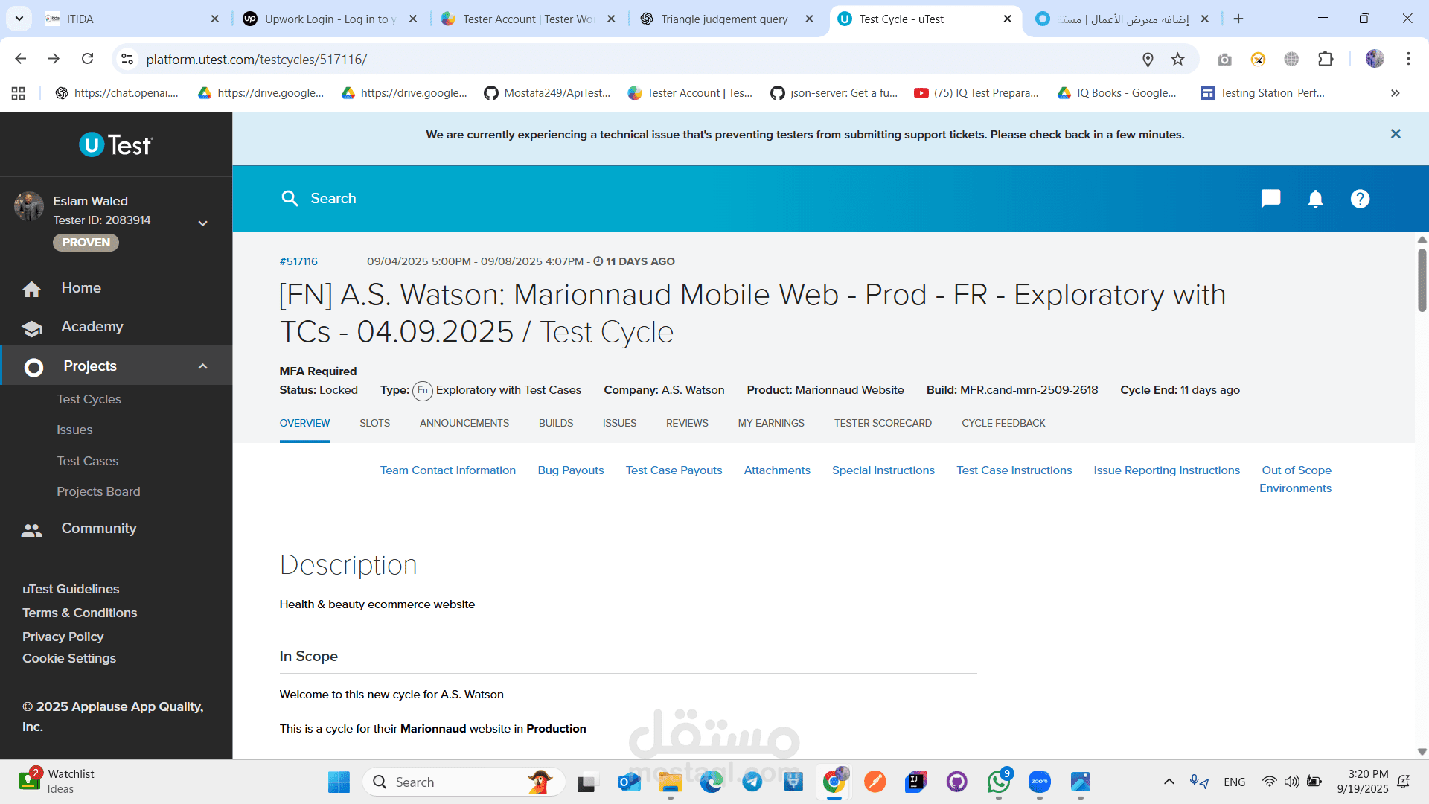Open WhatsApp from the taskbar

click(x=999, y=782)
